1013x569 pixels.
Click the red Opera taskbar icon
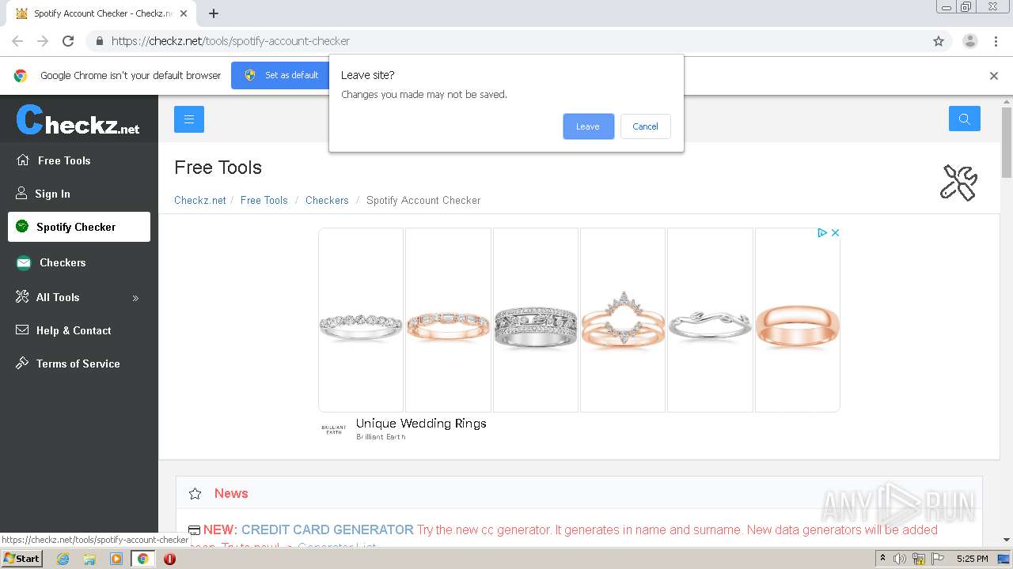point(169,559)
